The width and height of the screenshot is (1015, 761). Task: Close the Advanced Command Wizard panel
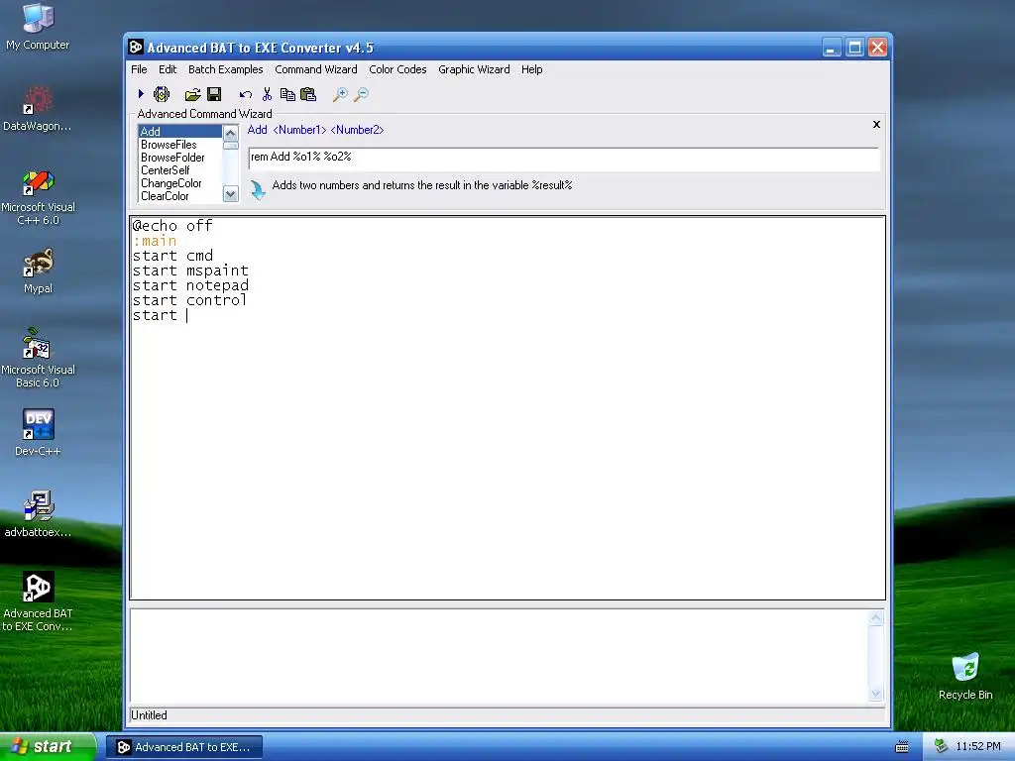point(876,124)
